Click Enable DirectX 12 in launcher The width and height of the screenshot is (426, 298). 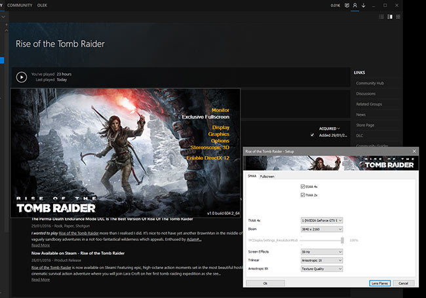coord(208,158)
